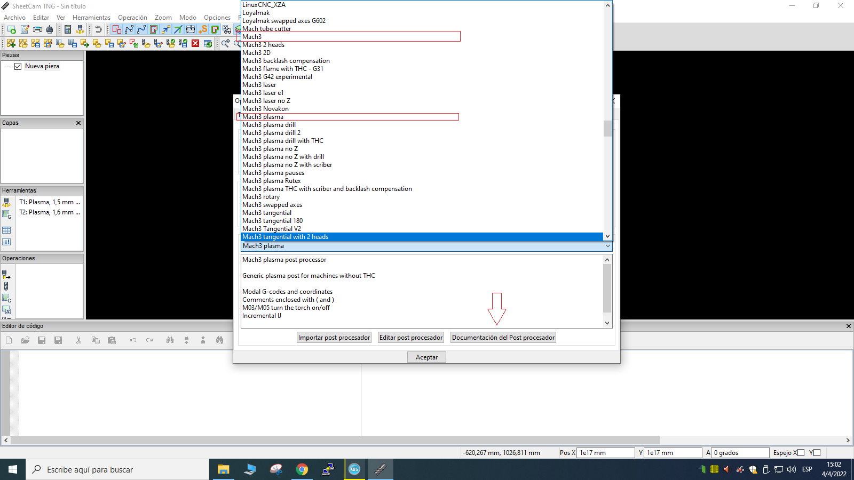The width and height of the screenshot is (854, 480).
Task: Click the undo arrow in main toolbar
Action: point(98,29)
